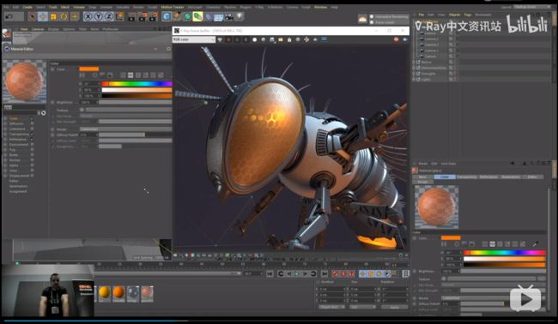The height and width of the screenshot is (324, 558).
Task: Open the Motion Tracker menu
Action: click(x=173, y=7)
